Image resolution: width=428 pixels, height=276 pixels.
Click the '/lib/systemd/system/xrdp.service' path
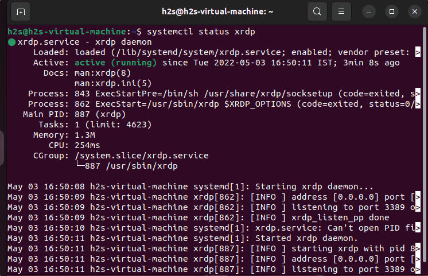click(x=199, y=52)
